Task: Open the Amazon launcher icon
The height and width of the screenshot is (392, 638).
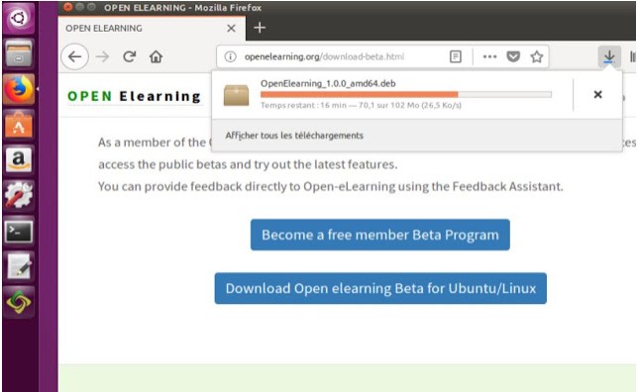Action: point(18,159)
